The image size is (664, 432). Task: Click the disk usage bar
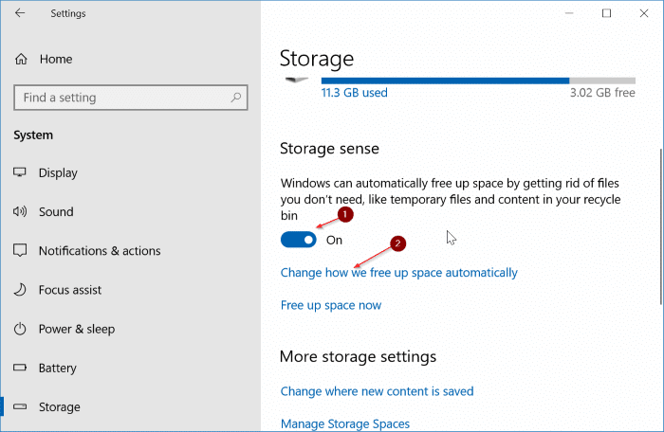pos(457,81)
